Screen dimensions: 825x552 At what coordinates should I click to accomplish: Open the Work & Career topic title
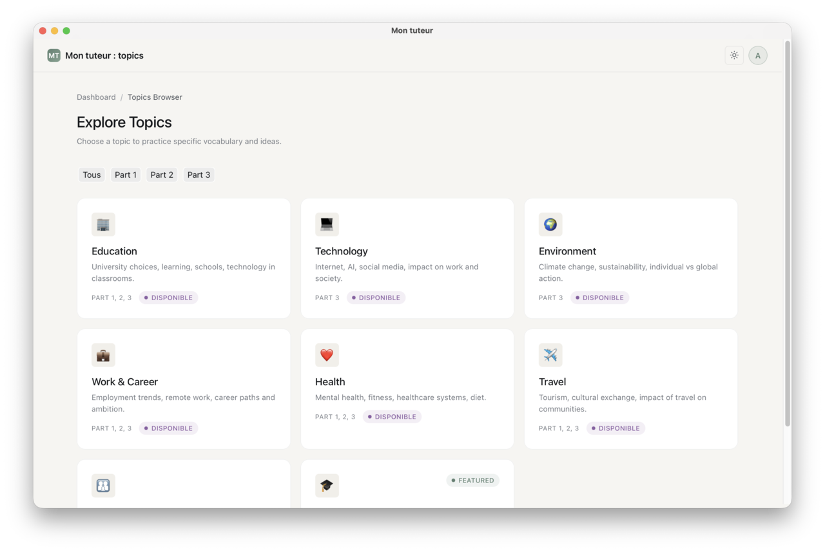coord(124,382)
